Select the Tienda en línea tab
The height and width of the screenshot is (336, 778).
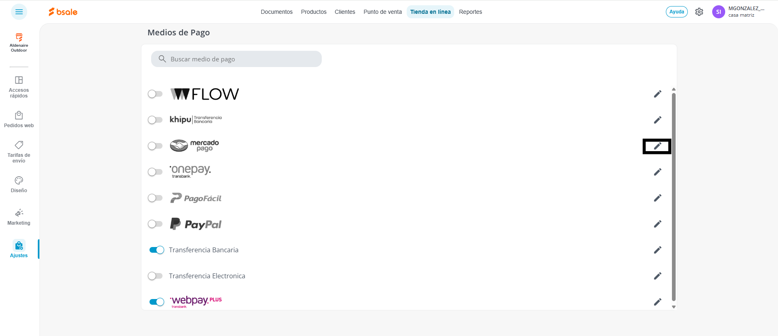pyautogui.click(x=430, y=12)
